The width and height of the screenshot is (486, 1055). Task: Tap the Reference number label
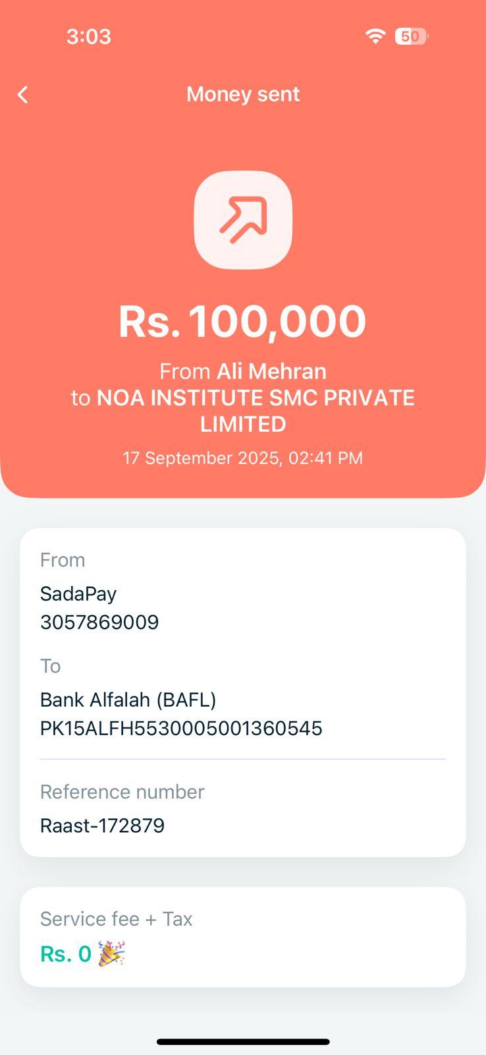click(122, 791)
